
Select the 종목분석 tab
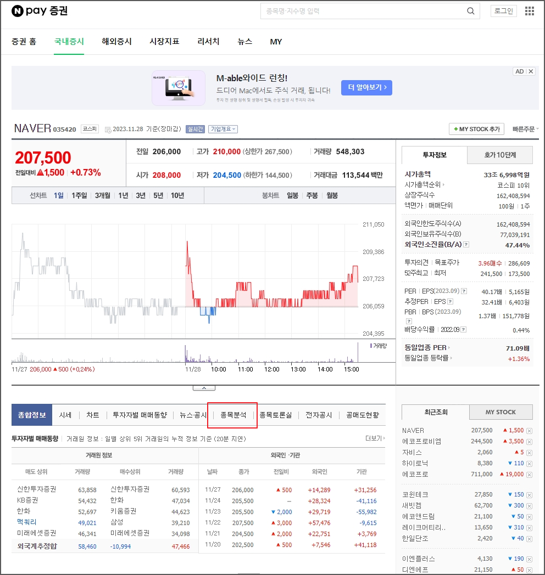tap(233, 415)
